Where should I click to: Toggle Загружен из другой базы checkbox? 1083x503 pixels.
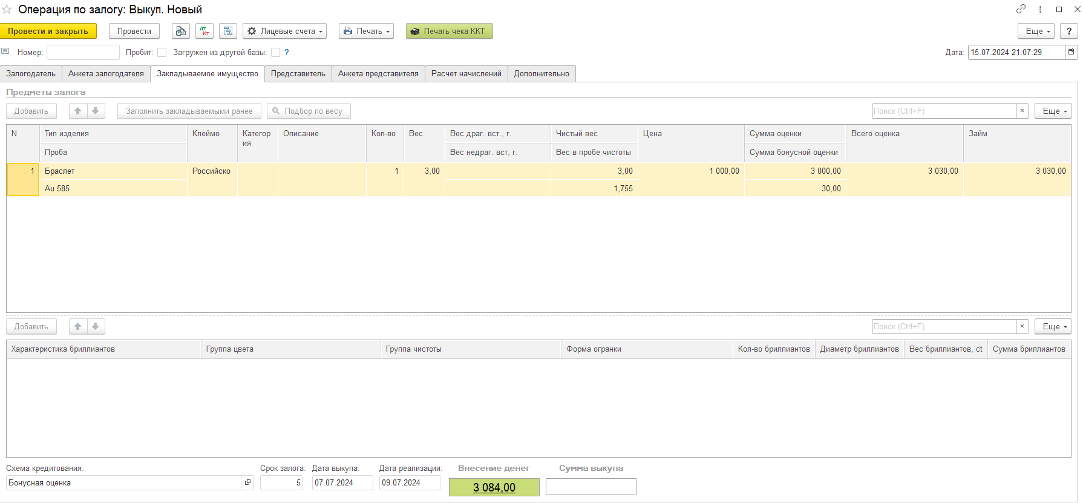[275, 53]
